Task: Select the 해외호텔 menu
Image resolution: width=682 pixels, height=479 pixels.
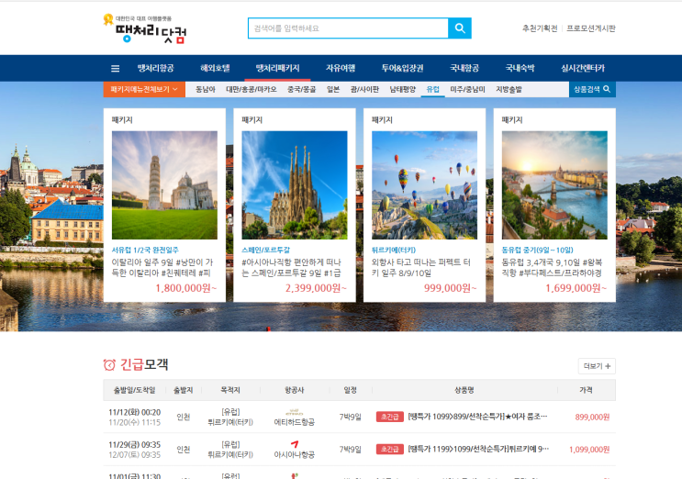Action: pos(215,68)
